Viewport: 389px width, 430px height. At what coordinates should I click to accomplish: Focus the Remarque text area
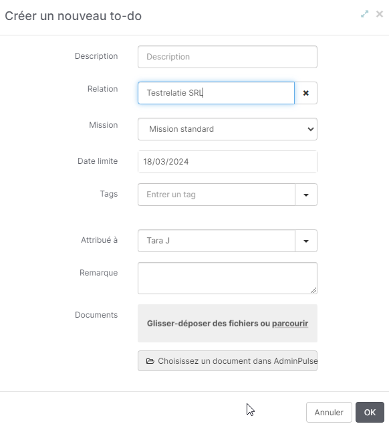click(227, 278)
